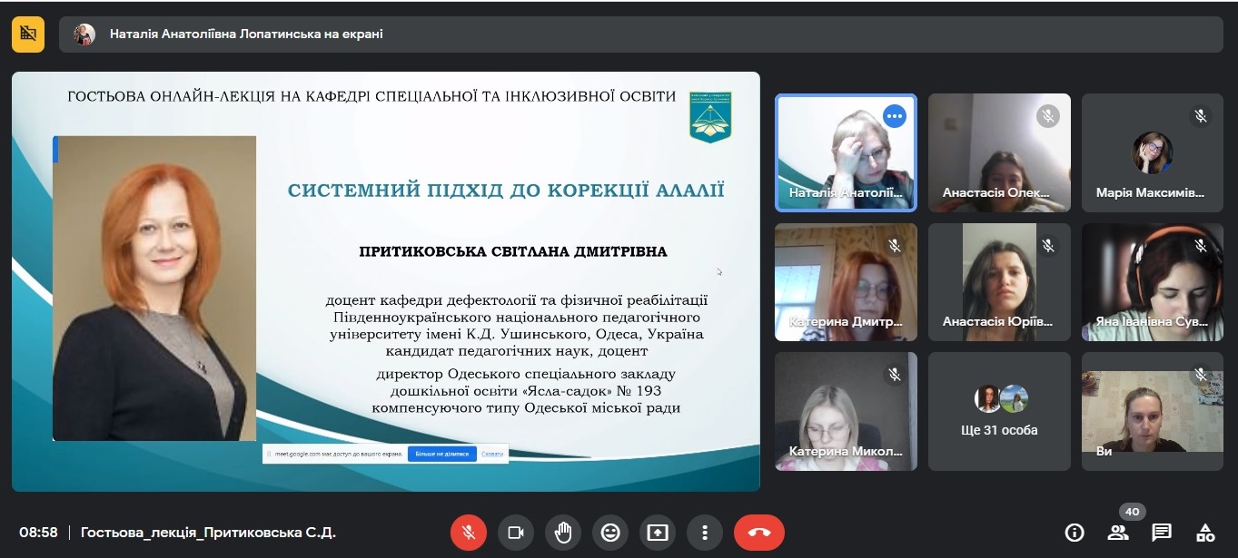Show the participants list with 40 people

(1118, 533)
